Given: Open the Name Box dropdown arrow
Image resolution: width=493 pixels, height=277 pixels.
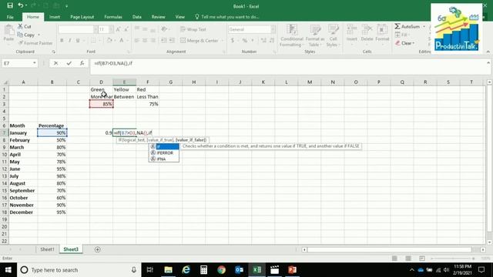Looking at the screenshot, I should tap(34, 63).
